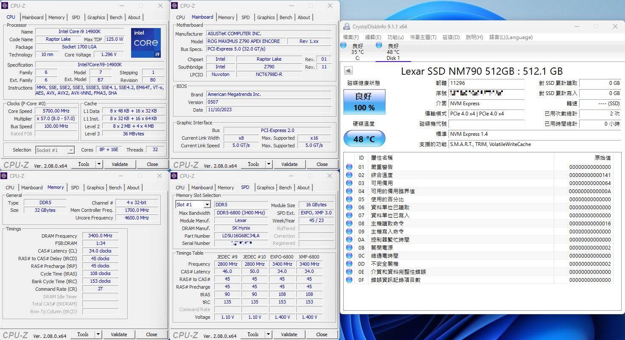Image resolution: width=625 pixels, height=340 pixels.
Task: Open 磁碟(D) menu in CrystalDiskInfo
Action: (451, 37)
